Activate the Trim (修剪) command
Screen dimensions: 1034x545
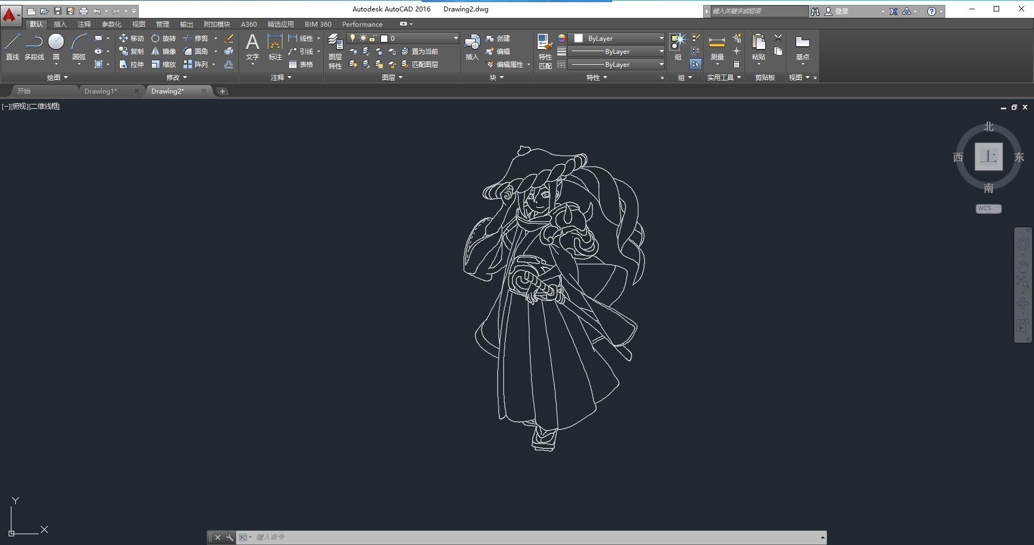[196, 38]
